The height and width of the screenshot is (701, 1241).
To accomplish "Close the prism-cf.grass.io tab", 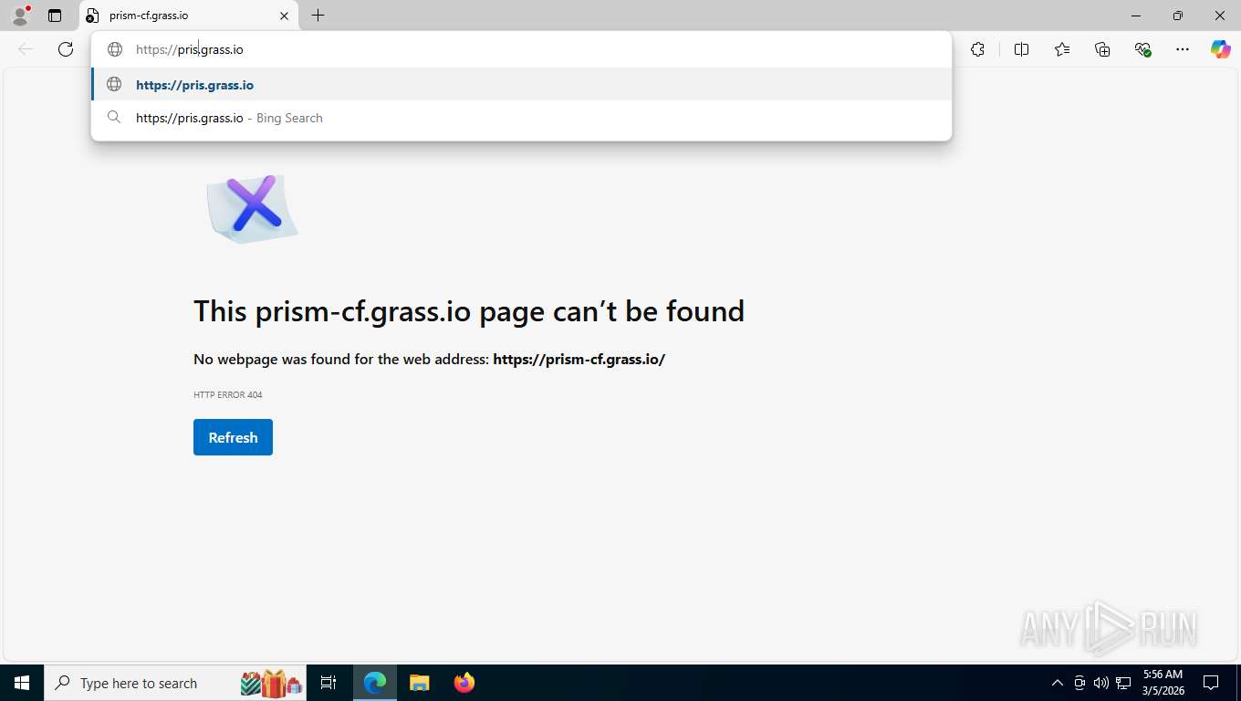I will [x=284, y=16].
